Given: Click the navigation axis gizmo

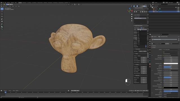Looking at the screenshot, I should click(x=130, y=11).
